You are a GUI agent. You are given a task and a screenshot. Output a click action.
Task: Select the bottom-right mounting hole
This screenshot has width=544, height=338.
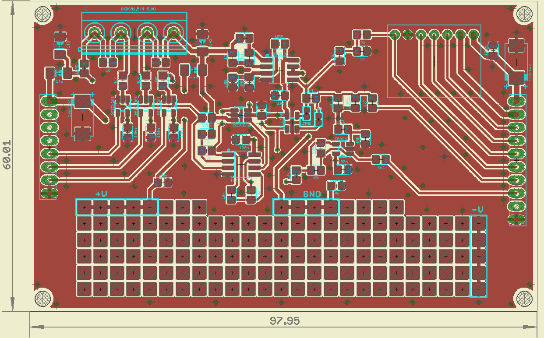point(524,299)
